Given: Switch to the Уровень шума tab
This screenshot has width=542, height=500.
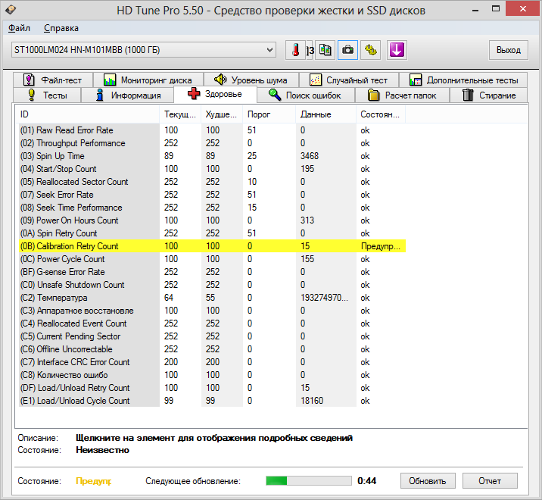Looking at the screenshot, I should [x=251, y=80].
